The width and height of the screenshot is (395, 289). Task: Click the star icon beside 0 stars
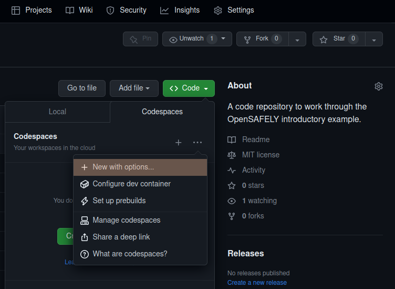point(232,186)
